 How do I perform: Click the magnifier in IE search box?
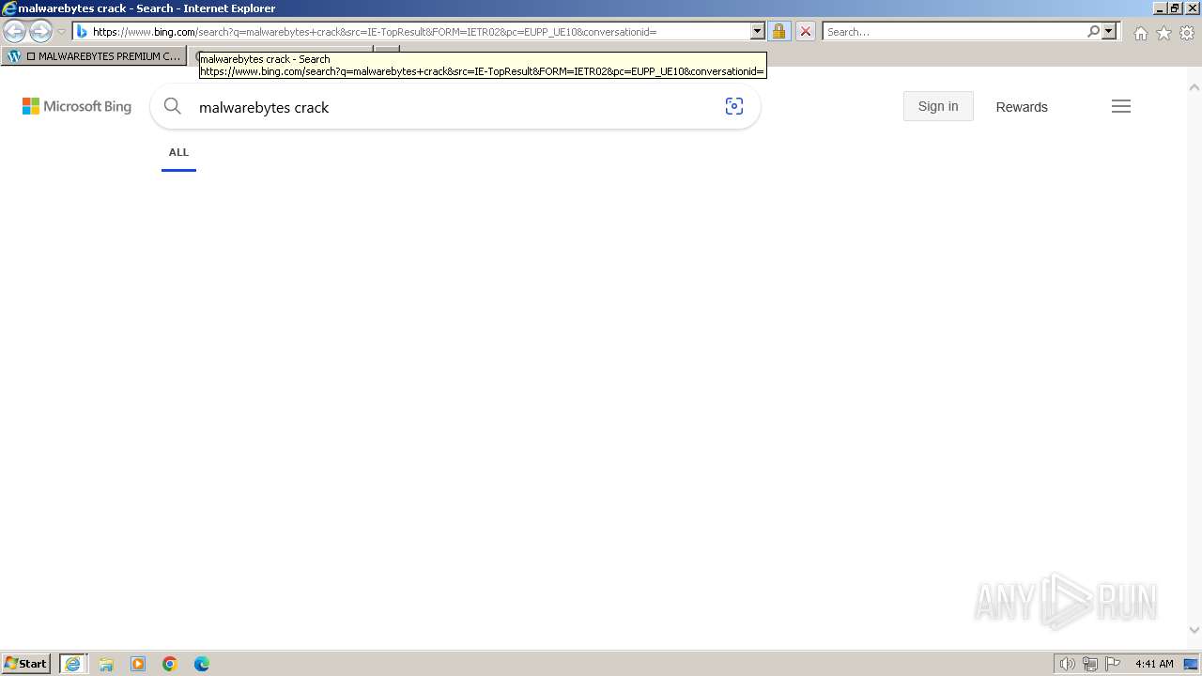1093,32
